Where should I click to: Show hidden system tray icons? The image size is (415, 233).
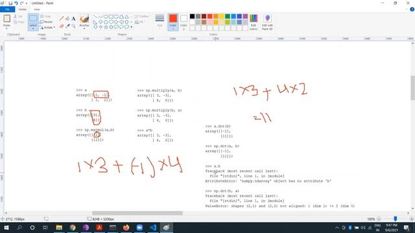click(337, 227)
